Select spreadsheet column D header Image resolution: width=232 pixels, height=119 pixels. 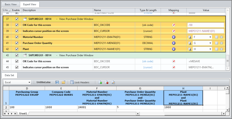click(27, 88)
